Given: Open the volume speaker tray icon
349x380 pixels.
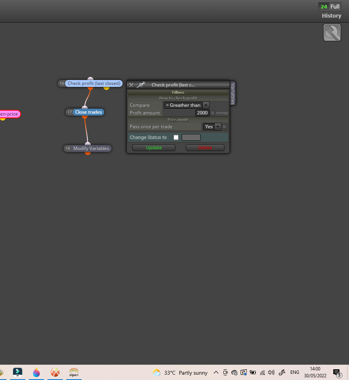Looking at the screenshot, I should 271,372.
